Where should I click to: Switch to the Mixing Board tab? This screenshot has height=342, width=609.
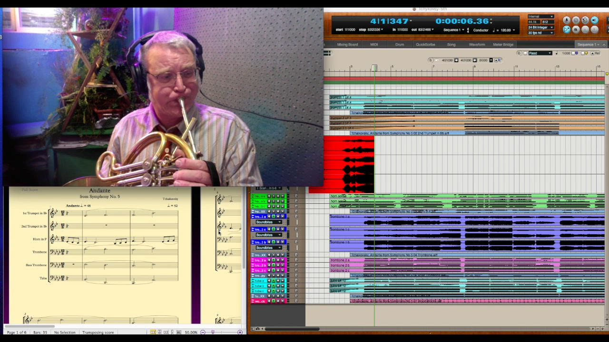point(347,45)
